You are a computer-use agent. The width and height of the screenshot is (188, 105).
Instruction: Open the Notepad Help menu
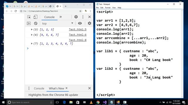(119, 8)
